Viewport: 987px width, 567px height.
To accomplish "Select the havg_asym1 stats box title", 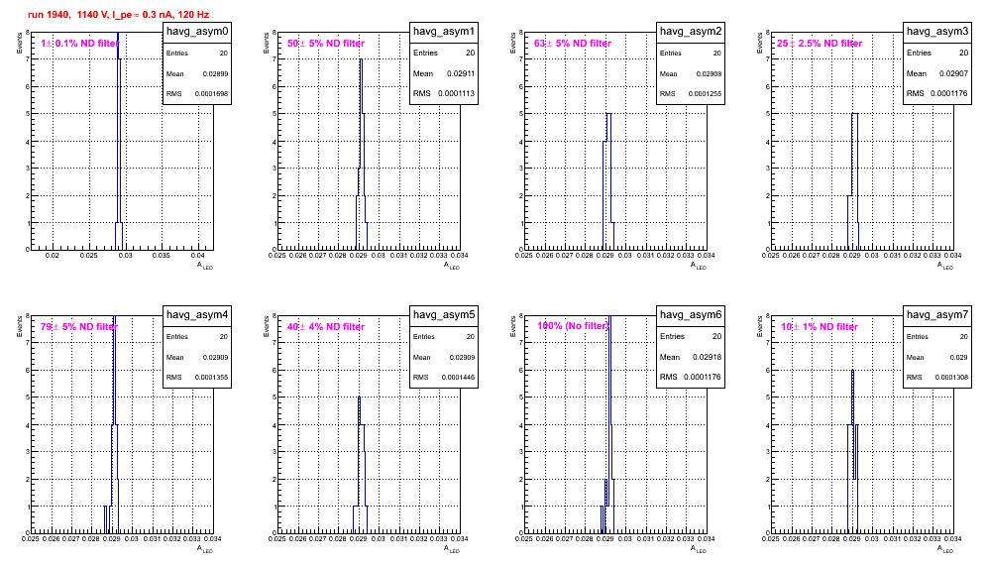I will coord(444,32).
